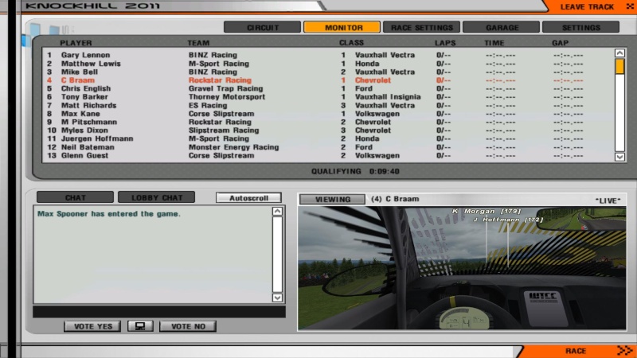The width and height of the screenshot is (637, 358).
Task: Click Monster Energy Racing team name
Action: click(233, 147)
